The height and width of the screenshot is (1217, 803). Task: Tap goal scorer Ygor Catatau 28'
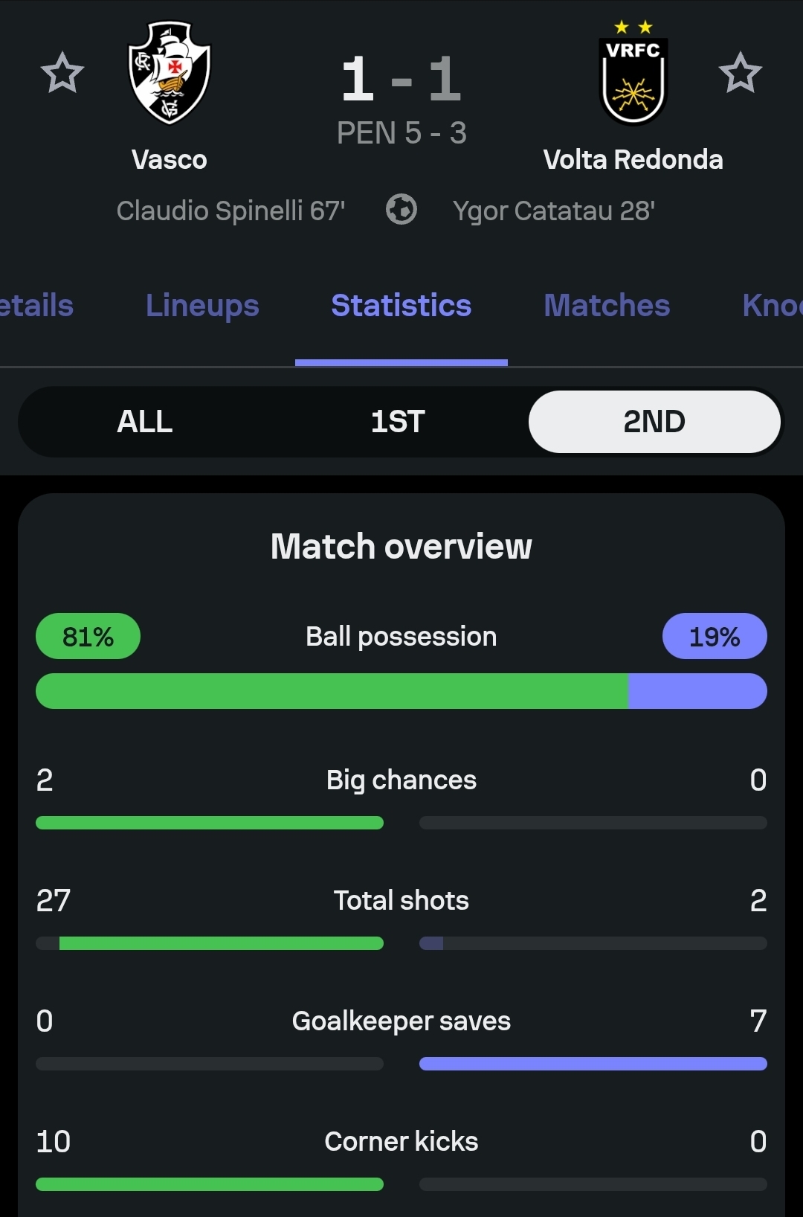coord(554,211)
